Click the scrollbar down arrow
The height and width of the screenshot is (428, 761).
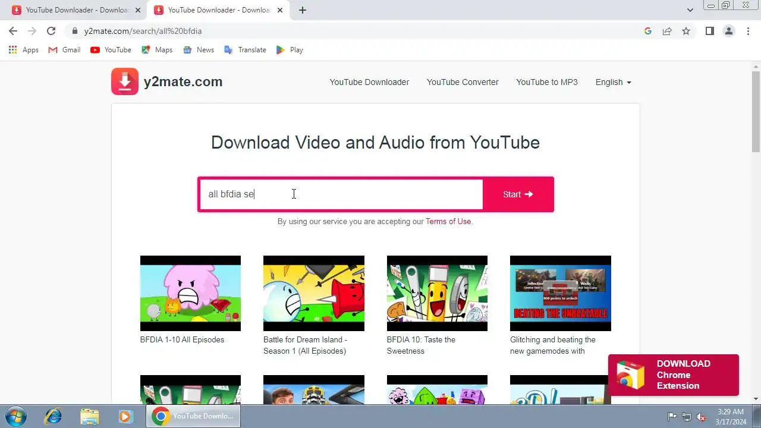tap(756, 399)
